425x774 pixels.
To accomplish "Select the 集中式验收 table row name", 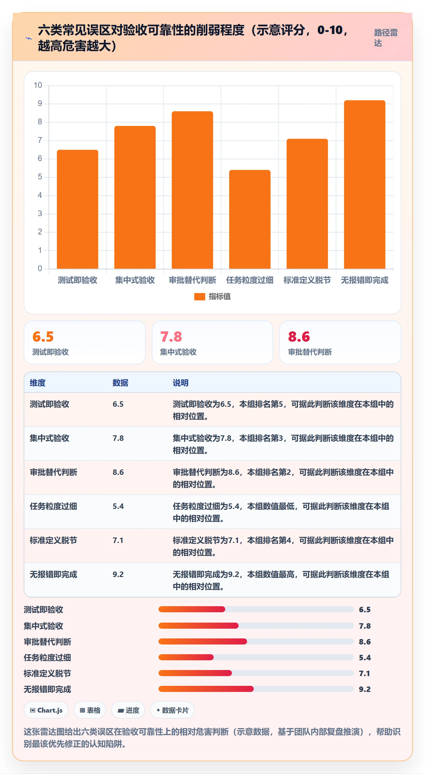I will pyautogui.click(x=49, y=438).
